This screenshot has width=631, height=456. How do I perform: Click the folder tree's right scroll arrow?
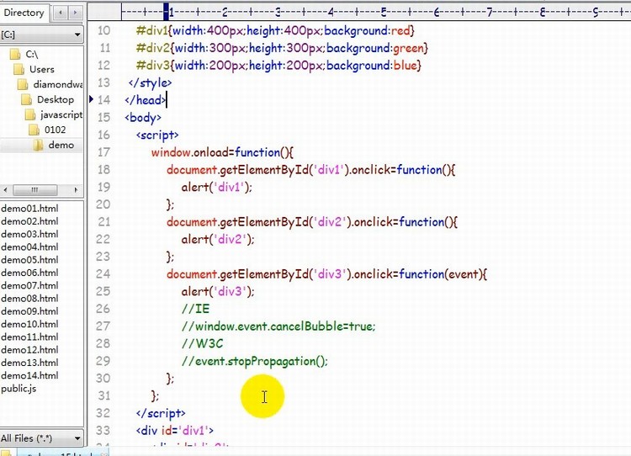pyautogui.click(x=76, y=190)
